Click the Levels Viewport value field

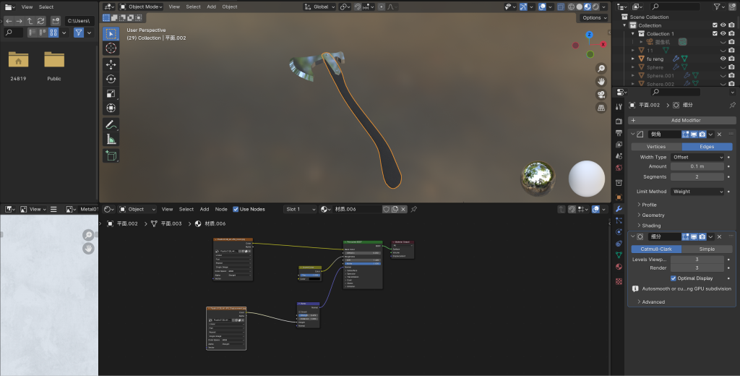click(697, 260)
